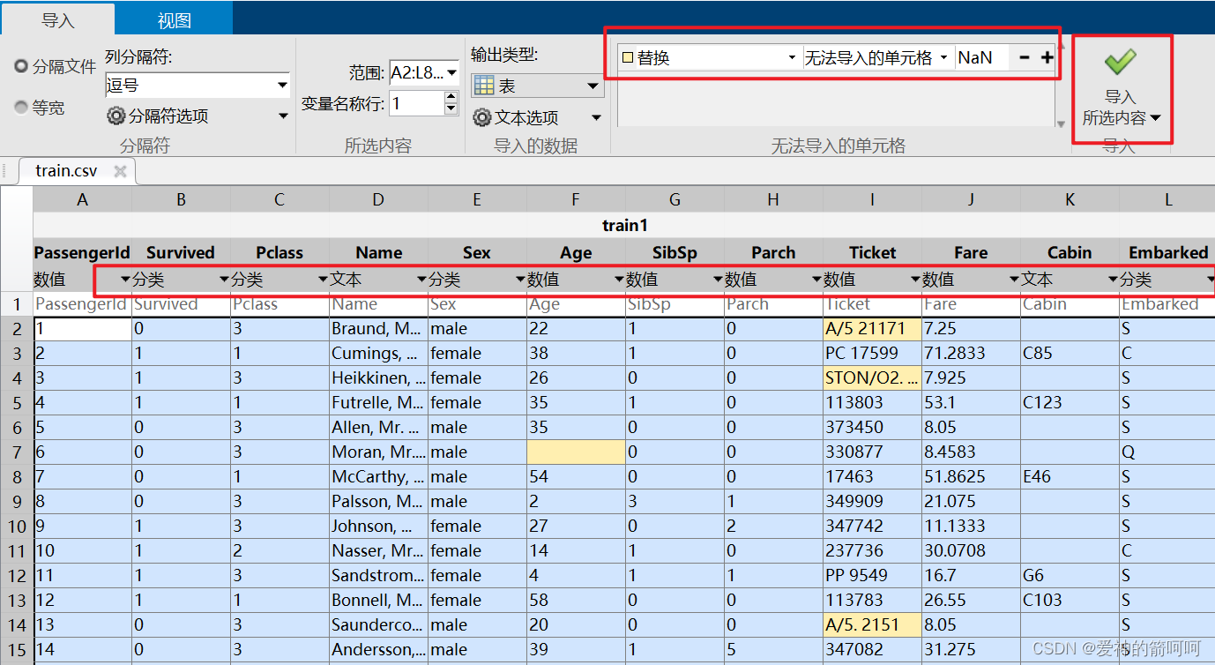Viewport: 1215px width, 665px height.
Task: Add a new rule with plus button
Action: click(1047, 57)
